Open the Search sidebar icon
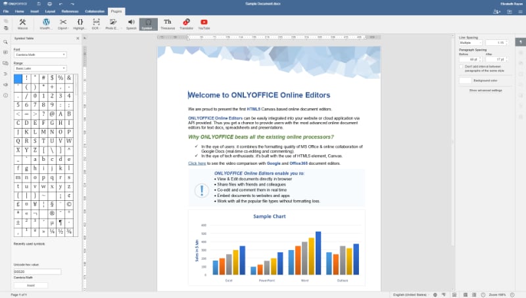526x298 pixels. click(x=5, y=42)
